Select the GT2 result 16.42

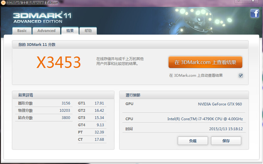tap(99, 110)
